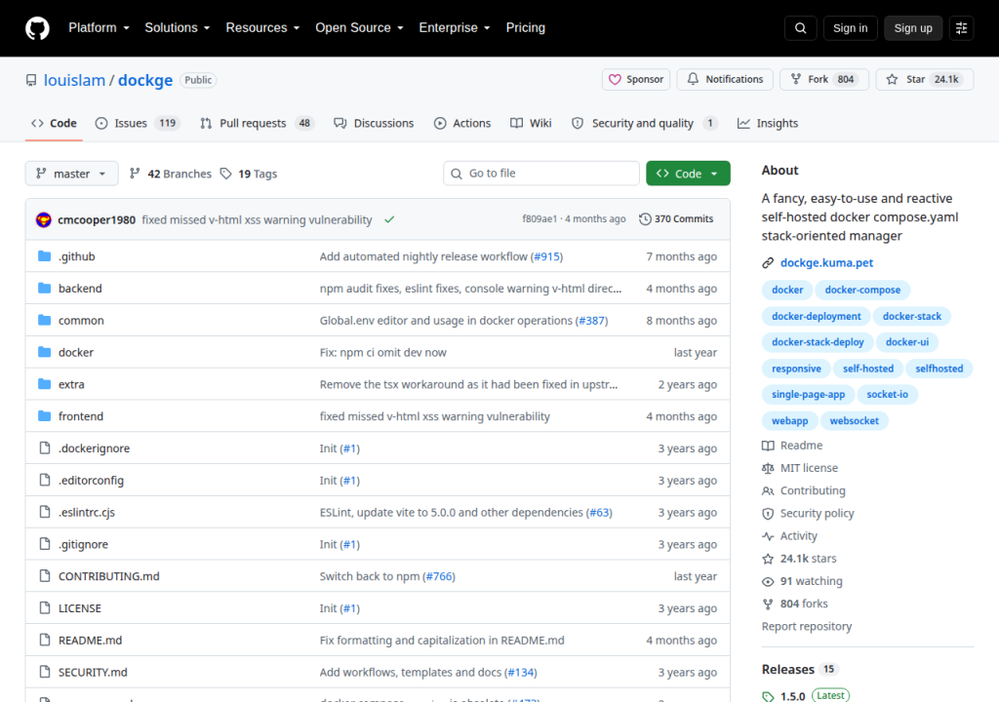Screen dimensions: 999x702
Task: Click the README.md file icon
Action: click(45, 640)
